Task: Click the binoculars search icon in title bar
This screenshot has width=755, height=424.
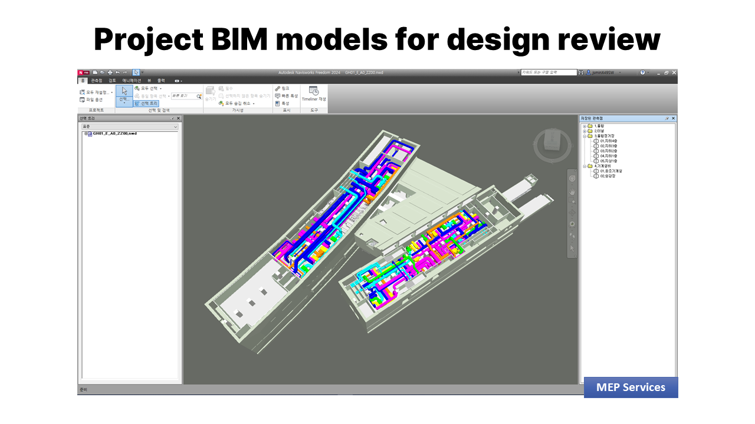Action: point(581,72)
